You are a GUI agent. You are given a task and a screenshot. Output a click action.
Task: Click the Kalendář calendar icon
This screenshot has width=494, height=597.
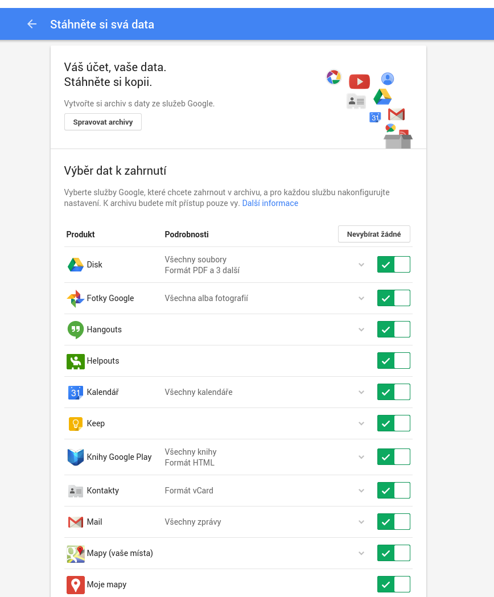76,392
